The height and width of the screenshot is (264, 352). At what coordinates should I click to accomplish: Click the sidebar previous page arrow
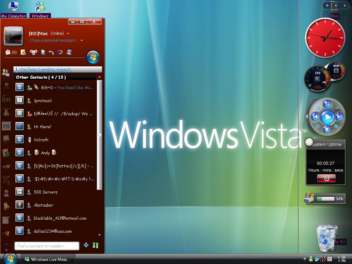point(335,5)
